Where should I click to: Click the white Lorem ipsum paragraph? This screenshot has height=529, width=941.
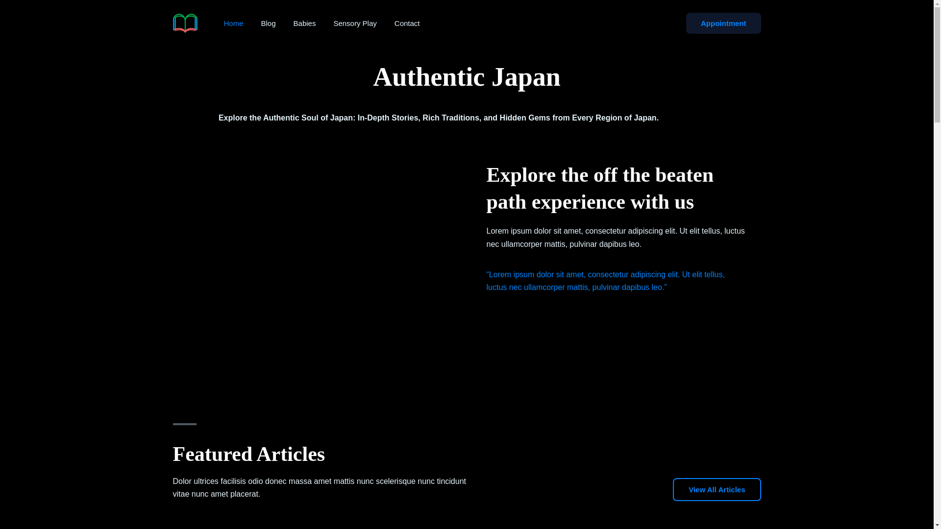click(616, 238)
